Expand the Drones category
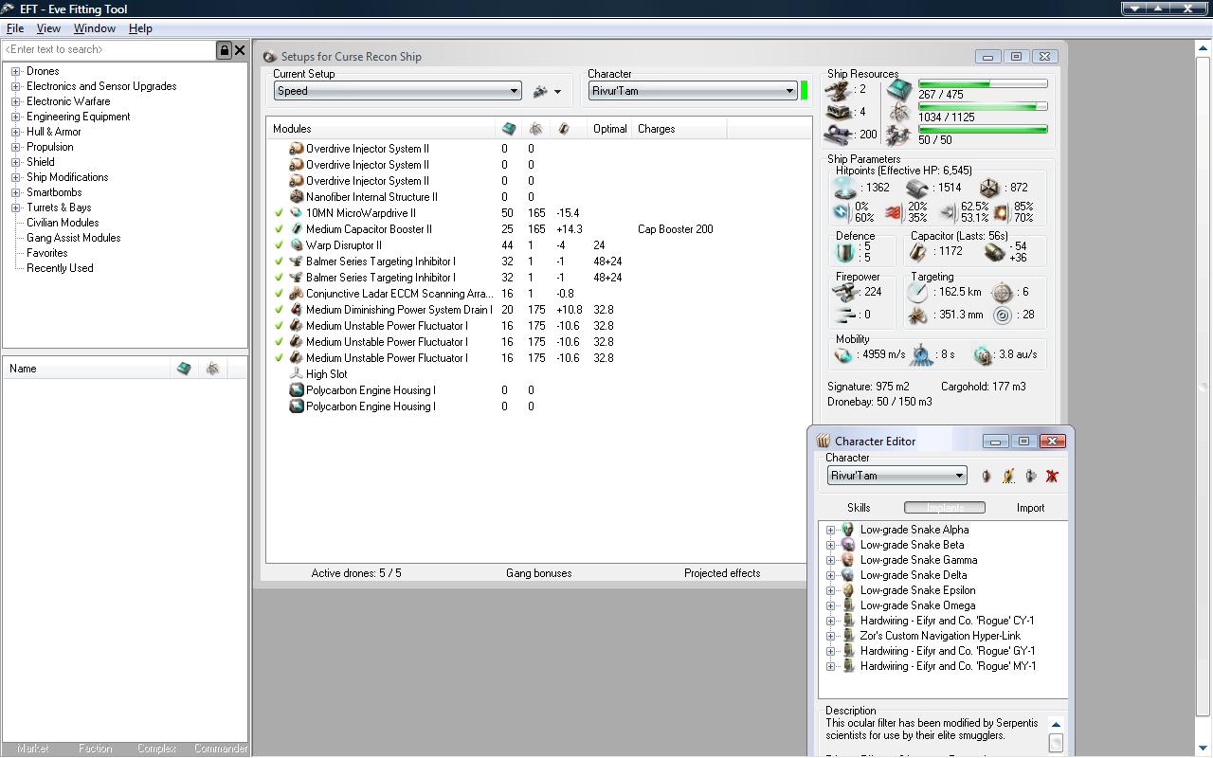 (x=16, y=71)
